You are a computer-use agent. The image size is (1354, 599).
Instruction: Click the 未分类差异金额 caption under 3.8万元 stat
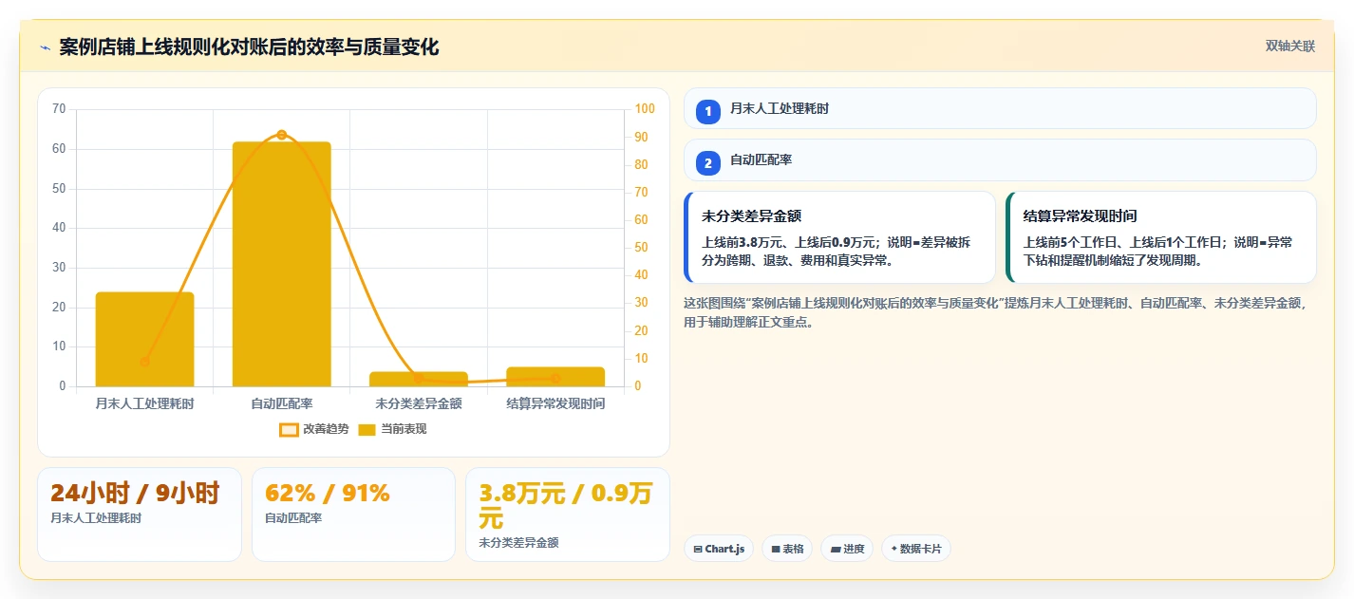518,543
